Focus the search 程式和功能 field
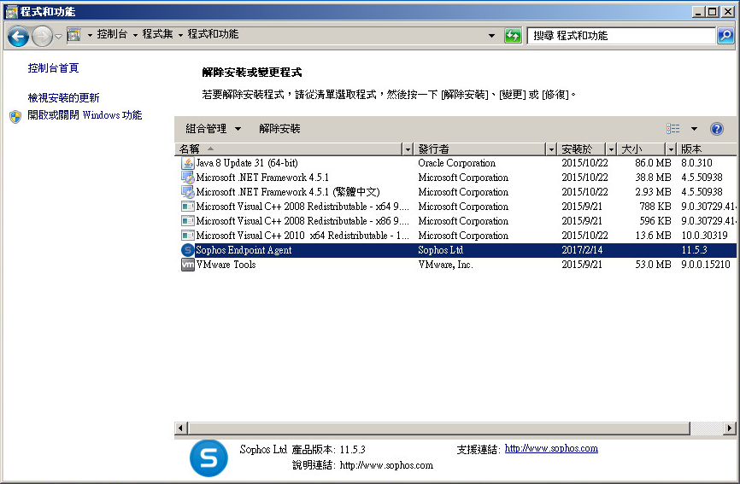The image size is (740, 484). coord(621,35)
